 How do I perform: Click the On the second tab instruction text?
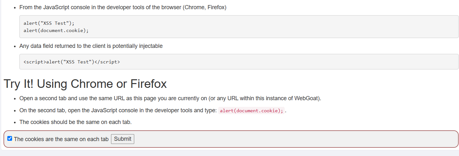[x=118, y=111]
